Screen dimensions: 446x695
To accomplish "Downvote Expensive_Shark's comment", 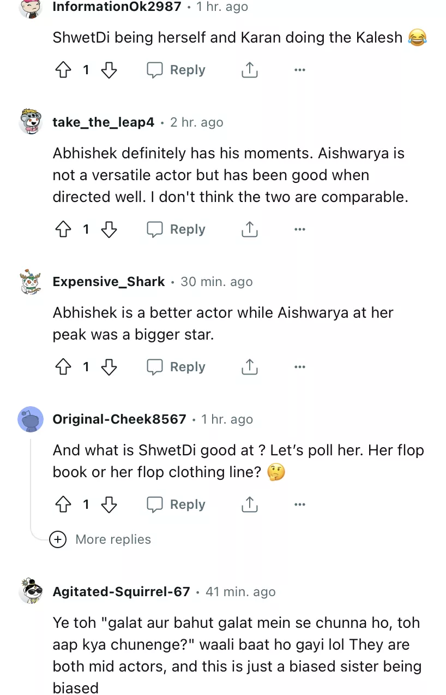I will pyautogui.click(x=109, y=367).
